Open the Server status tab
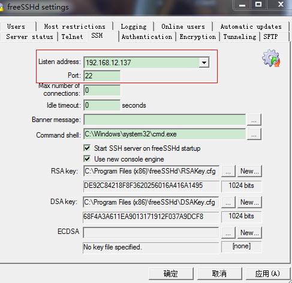The image size is (292, 283). (x=29, y=36)
